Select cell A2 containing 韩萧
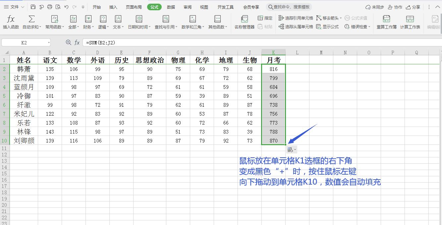This screenshot has height=225, width=442. [x=24, y=69]
